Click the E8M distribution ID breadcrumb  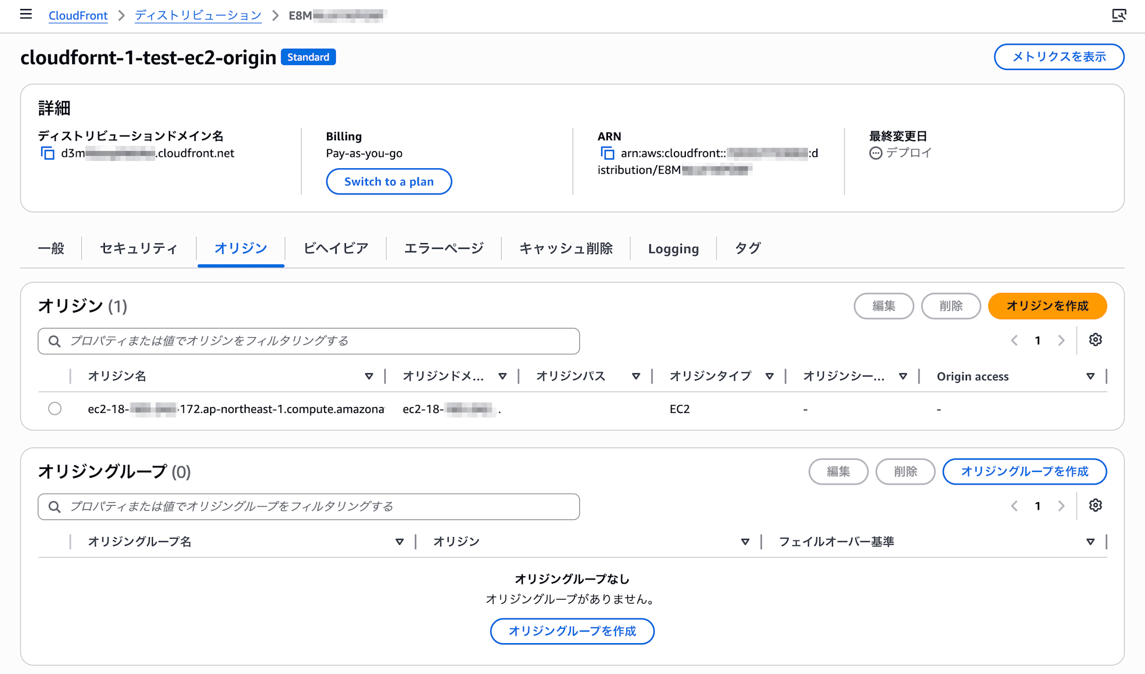337,15
